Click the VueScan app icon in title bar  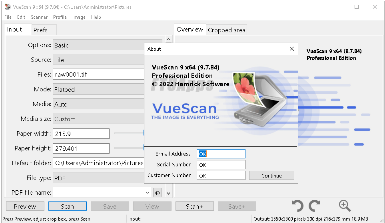[8, 7]
